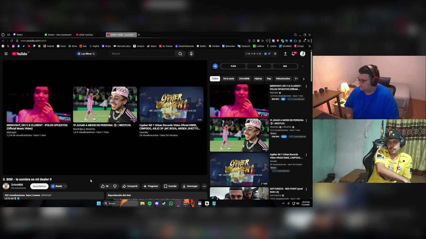Activate voice search microphone

(191, 54)
